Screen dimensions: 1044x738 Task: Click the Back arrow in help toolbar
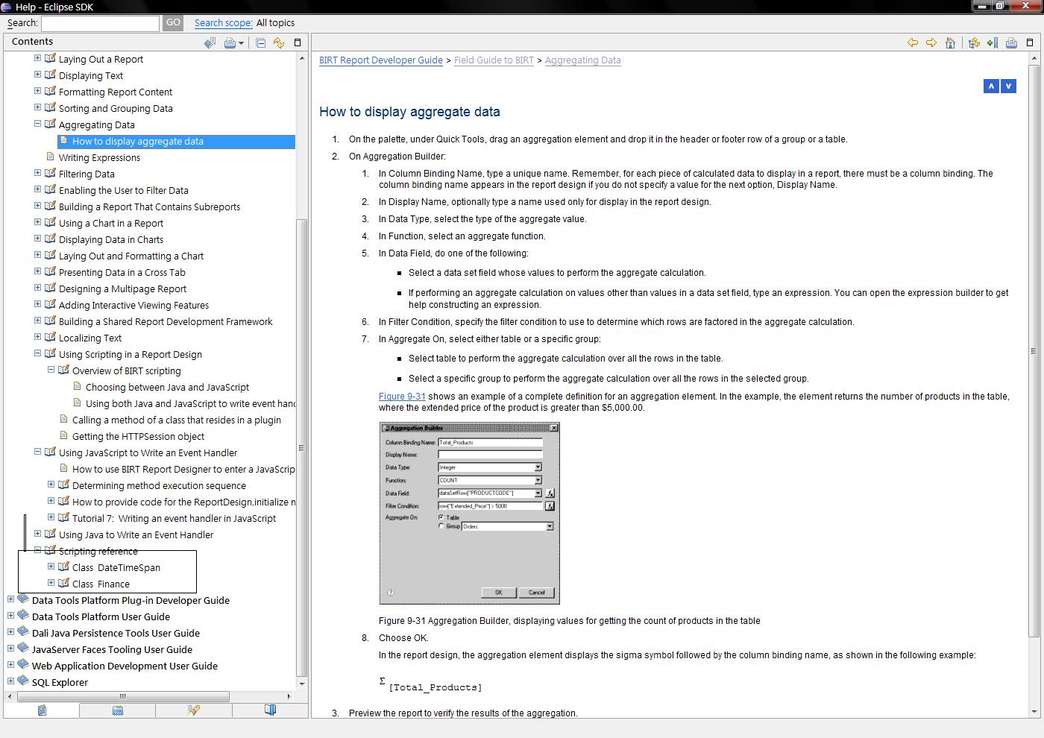pyautogui.click(x=912, y=43)
